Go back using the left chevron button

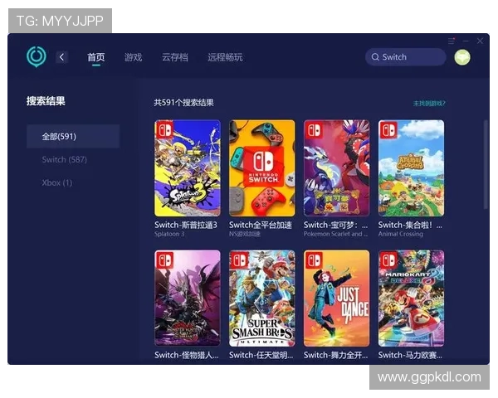coord(62,57)
